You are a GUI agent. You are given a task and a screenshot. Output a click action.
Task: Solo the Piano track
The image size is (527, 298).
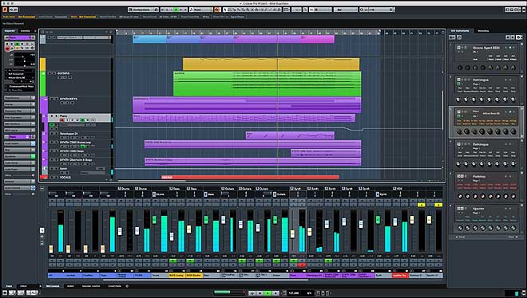point(57,116)
